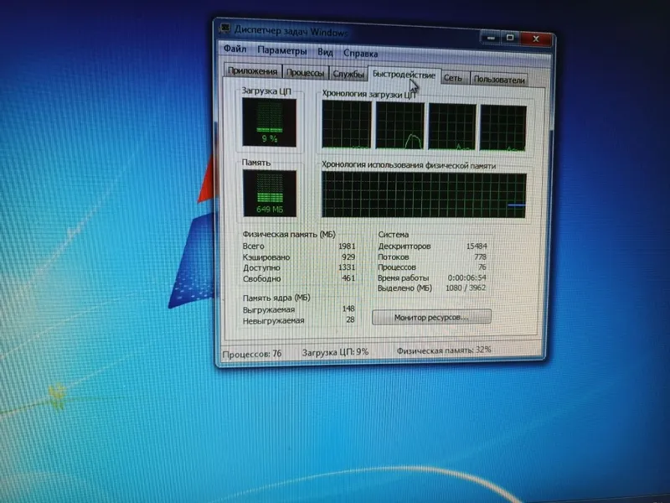Click the Кэшировано value 929
Image resolution: width=670 pixels, height=503 pixels.
click(348, 257)
